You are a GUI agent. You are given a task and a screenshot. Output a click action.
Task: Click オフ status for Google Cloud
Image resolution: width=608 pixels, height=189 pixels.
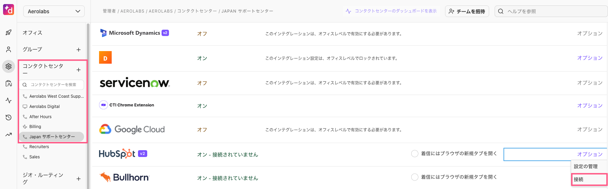[202, 130]
